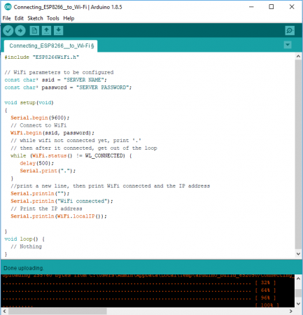Click the WL_CONNECTED constant
This screenshot has width=303, height=315.
click(105, 155)
